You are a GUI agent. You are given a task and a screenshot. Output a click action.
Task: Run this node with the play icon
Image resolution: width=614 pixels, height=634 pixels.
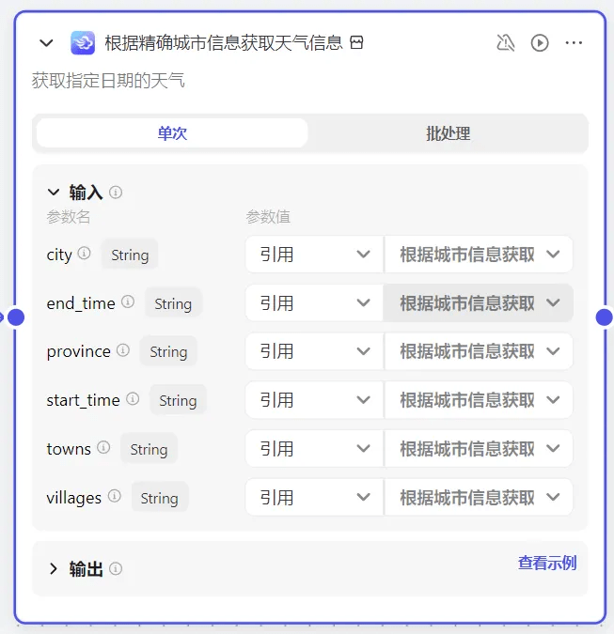tap(540, 42)
